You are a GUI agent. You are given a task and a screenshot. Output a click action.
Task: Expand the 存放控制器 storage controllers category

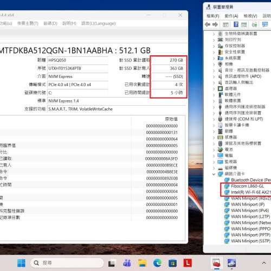pos(214,46)
